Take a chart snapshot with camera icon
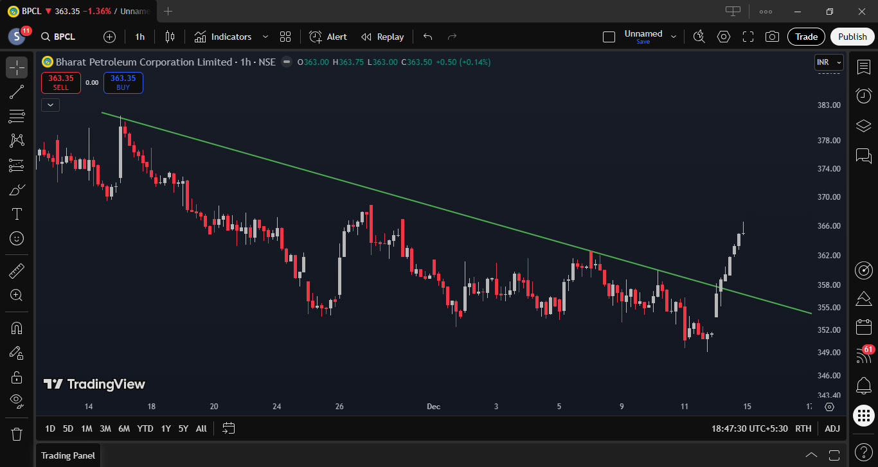 773,37
